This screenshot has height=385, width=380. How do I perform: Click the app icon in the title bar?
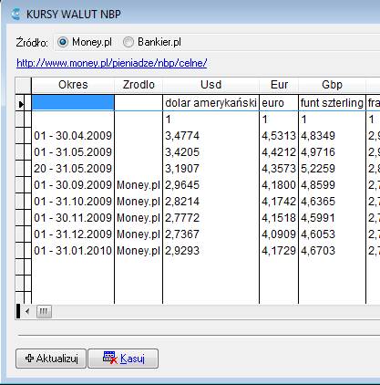pos(15,15)
